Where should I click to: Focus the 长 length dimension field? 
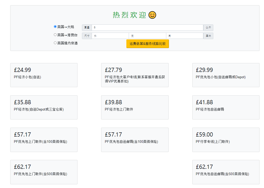[x=110, y=36]
